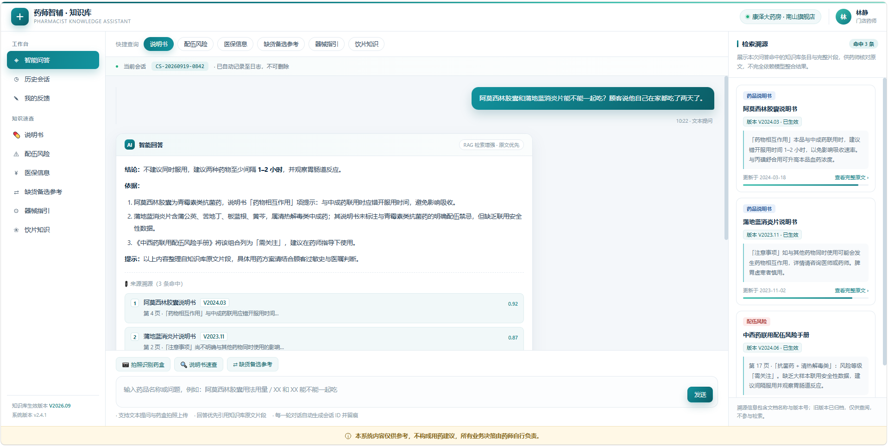Click the 发送 send button
Viewport: 888px width, 446px height.
[700, 394]
